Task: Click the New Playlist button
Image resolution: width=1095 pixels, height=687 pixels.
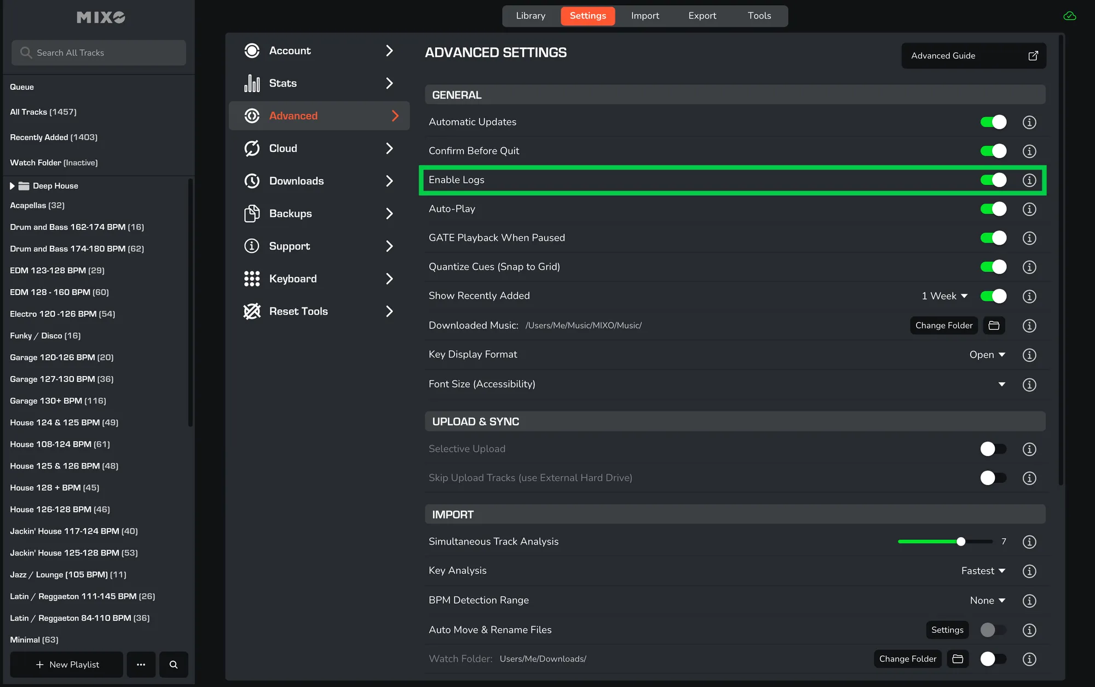Action: 67,665
